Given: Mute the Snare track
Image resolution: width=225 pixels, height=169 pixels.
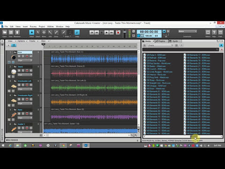Looking at the screenshot, I should click(19, 70).
